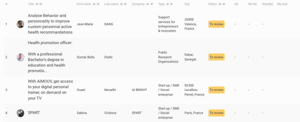This screenshot has height=122, width=300.
Task: Sort Status column ascending with up arrow
Action: [220, 4]
